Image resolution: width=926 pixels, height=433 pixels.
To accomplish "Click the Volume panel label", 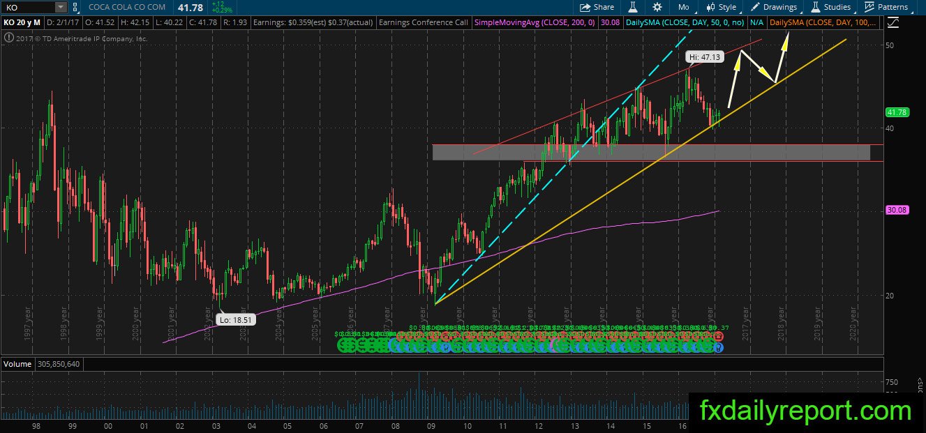I will [16, 364].
